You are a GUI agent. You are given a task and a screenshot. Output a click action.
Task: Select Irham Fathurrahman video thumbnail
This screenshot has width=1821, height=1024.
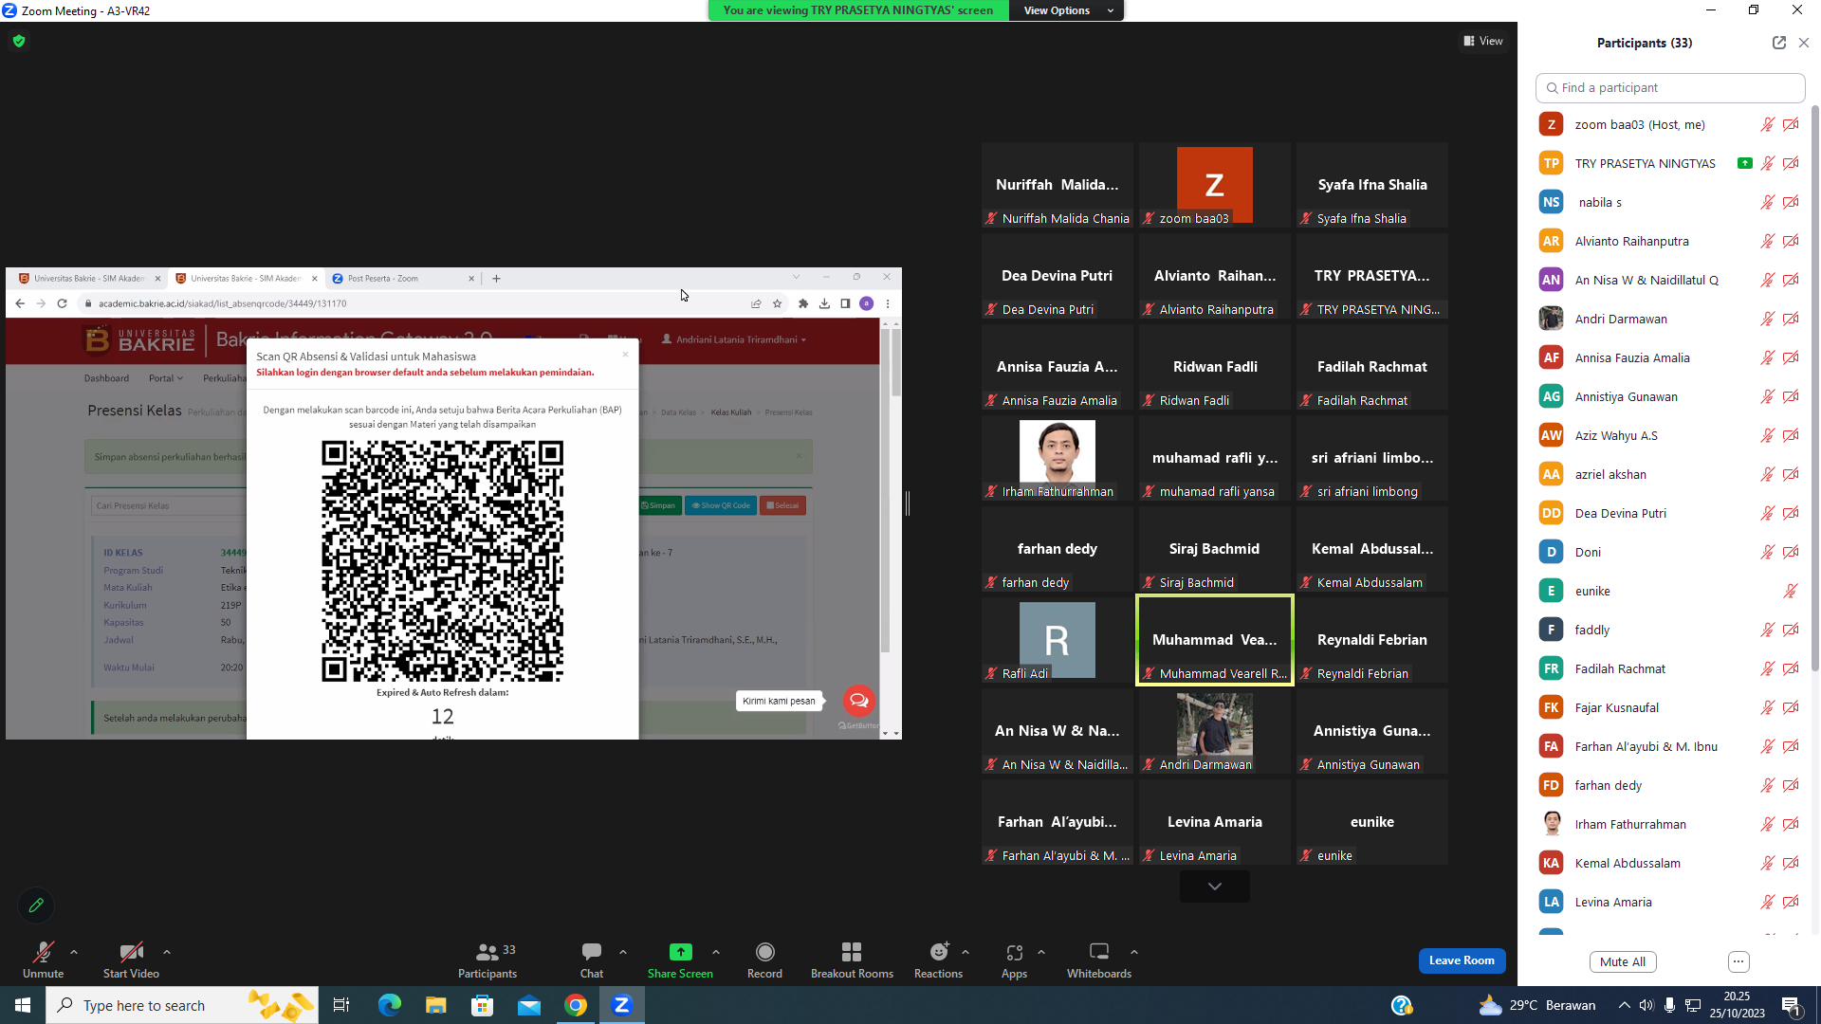point(1058,459)
